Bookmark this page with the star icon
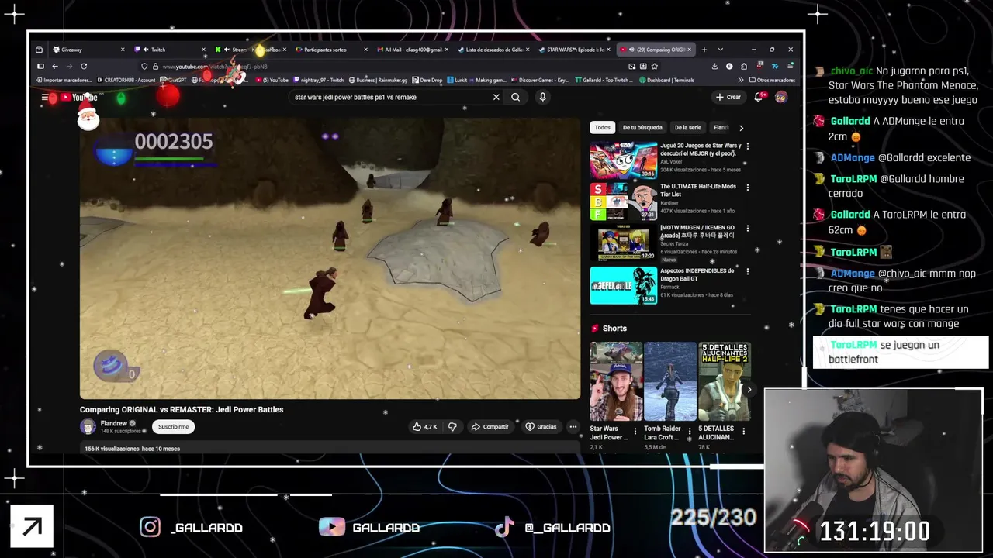The height and width of the screenshot is (558, 993). click(x=656, y=67)
